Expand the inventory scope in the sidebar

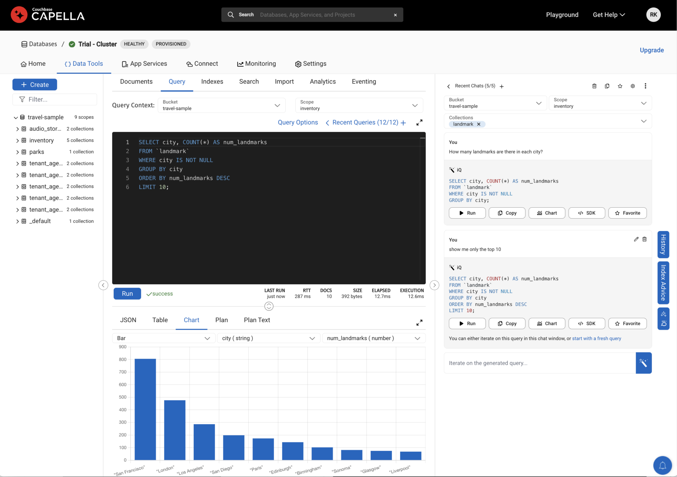point(18,140)
